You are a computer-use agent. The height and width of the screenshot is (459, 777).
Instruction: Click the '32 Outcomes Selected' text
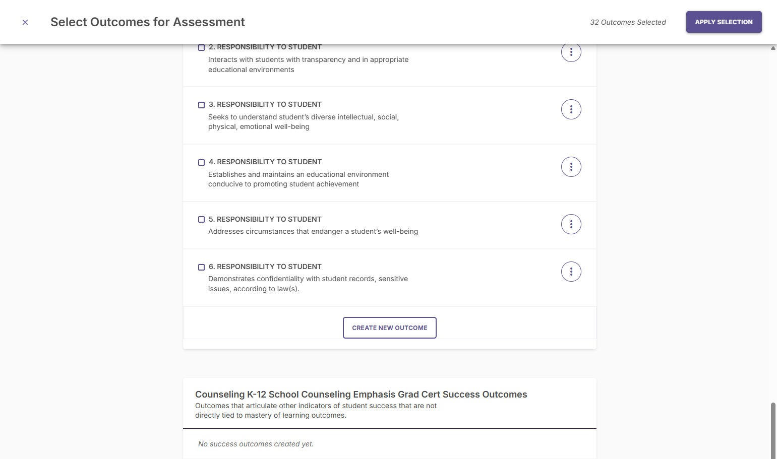pos(628,22)
